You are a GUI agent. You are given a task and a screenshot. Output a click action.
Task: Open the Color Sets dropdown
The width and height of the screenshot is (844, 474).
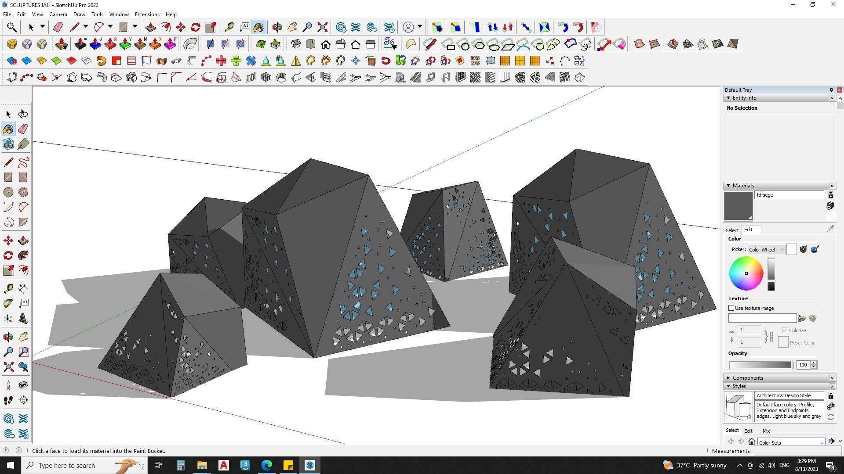(x=791, y=442)
